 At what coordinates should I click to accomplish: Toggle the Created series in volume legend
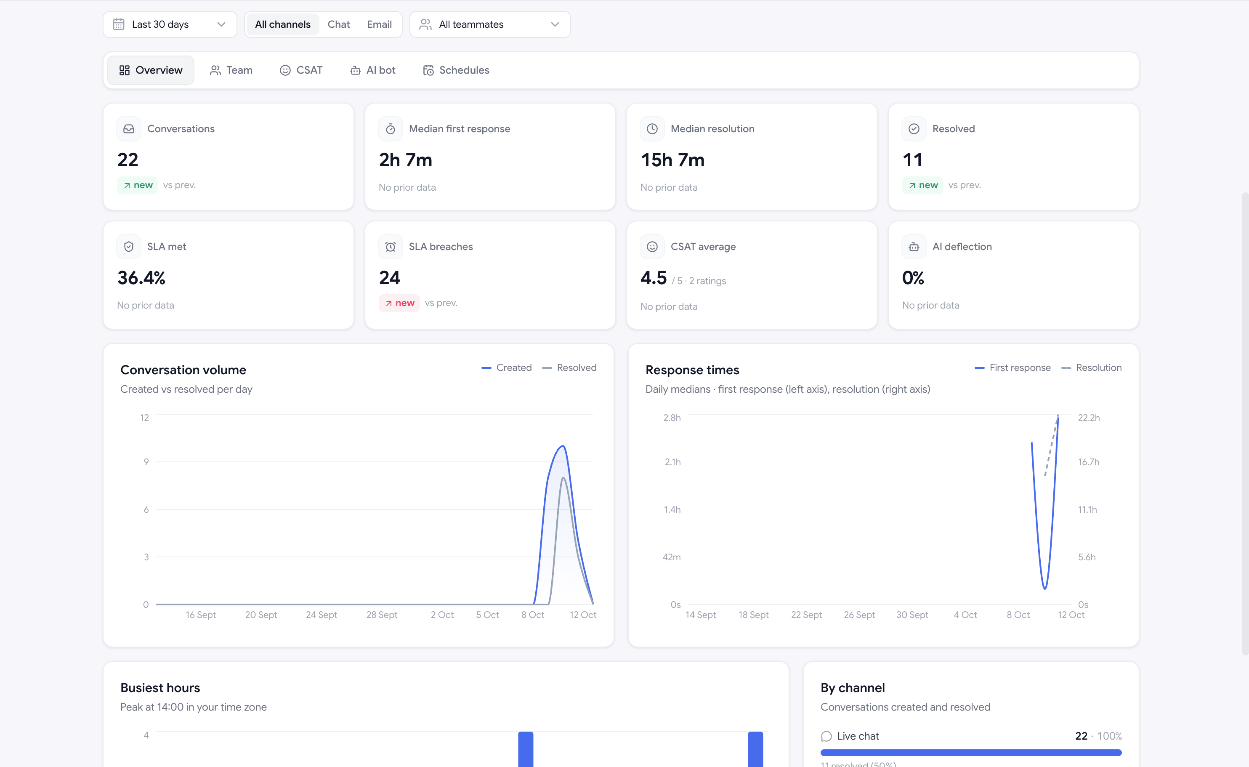(507, 368)
